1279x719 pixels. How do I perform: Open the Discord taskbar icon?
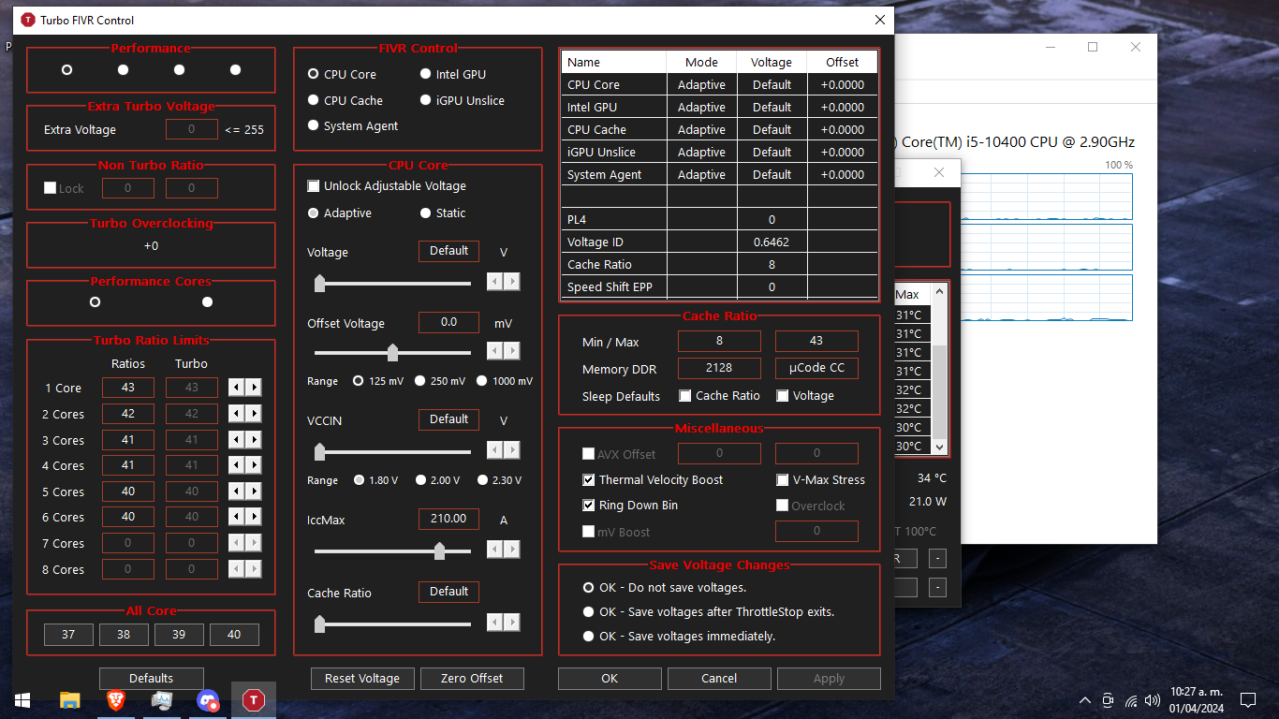pyautogui.click(x=208, y=700)
